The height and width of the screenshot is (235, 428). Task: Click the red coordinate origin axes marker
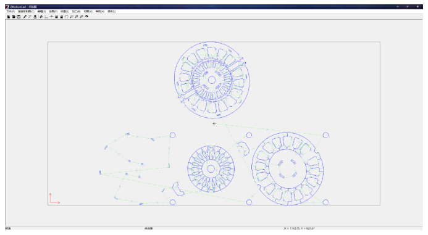(x=54, y=199)
